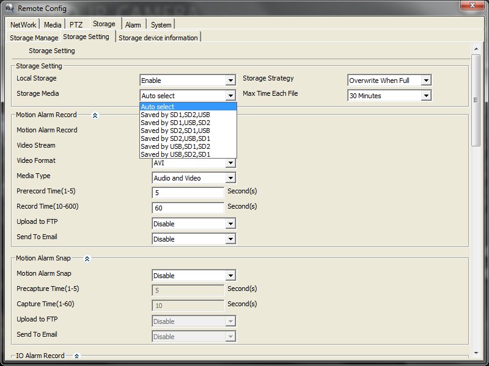This screenshot has width=489, height=366.
Task: Collapse the Motion Alarm Record section chevron
Action: point(95,115)
